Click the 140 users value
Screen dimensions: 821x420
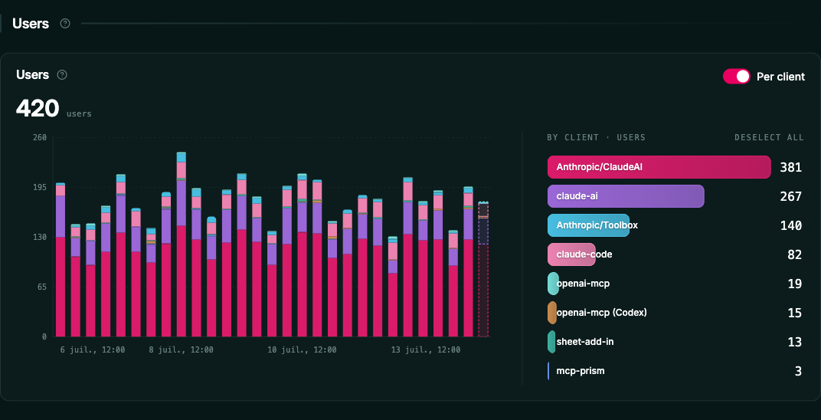coord(790,225)
